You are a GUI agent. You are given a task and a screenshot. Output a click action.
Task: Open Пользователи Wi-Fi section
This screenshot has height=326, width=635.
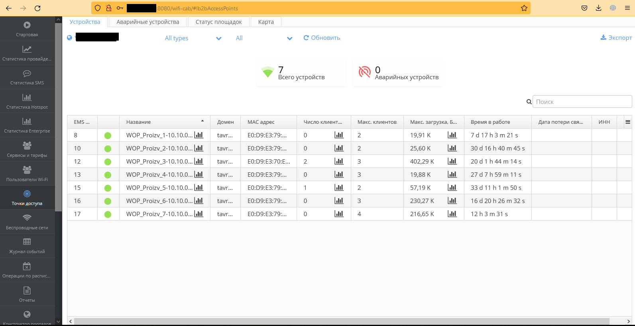pyautogui.click(x=27, y=174)
